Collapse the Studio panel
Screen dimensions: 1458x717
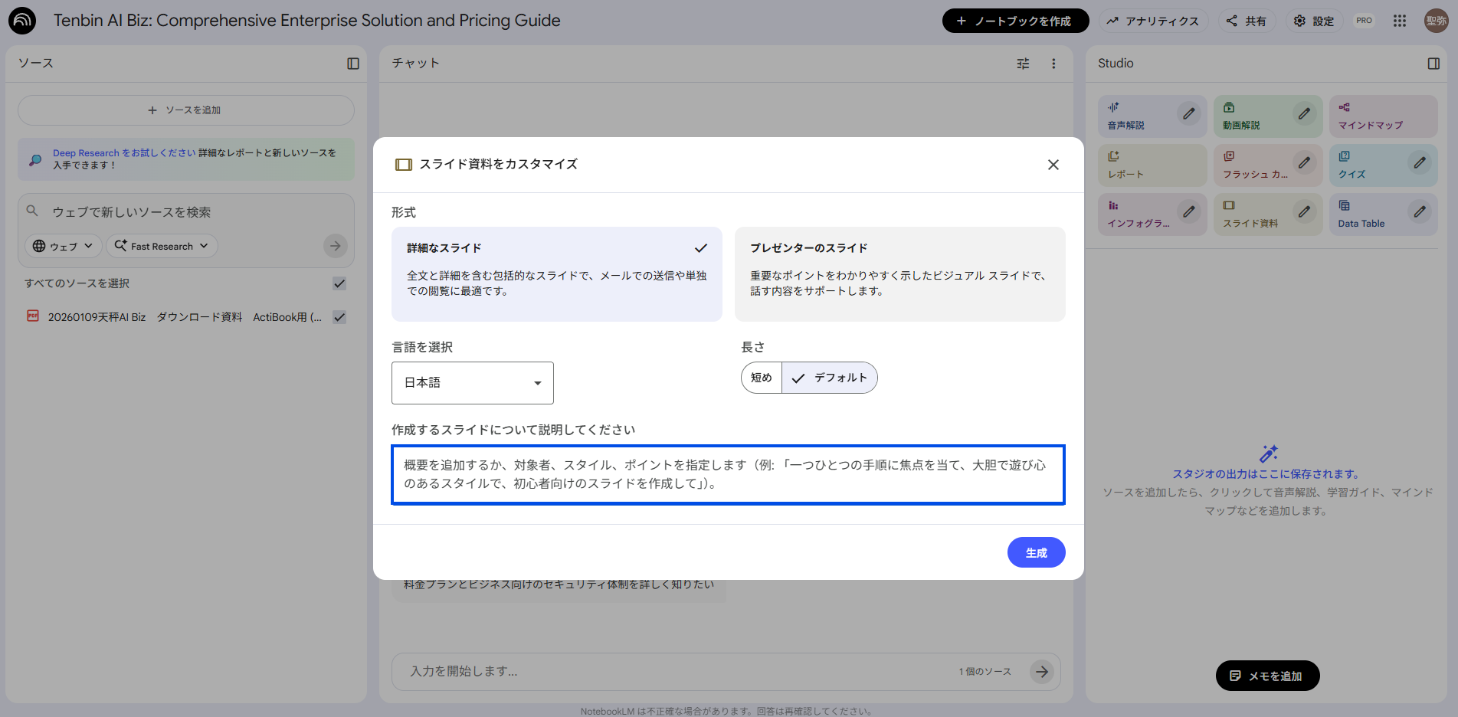(1433, 64)
